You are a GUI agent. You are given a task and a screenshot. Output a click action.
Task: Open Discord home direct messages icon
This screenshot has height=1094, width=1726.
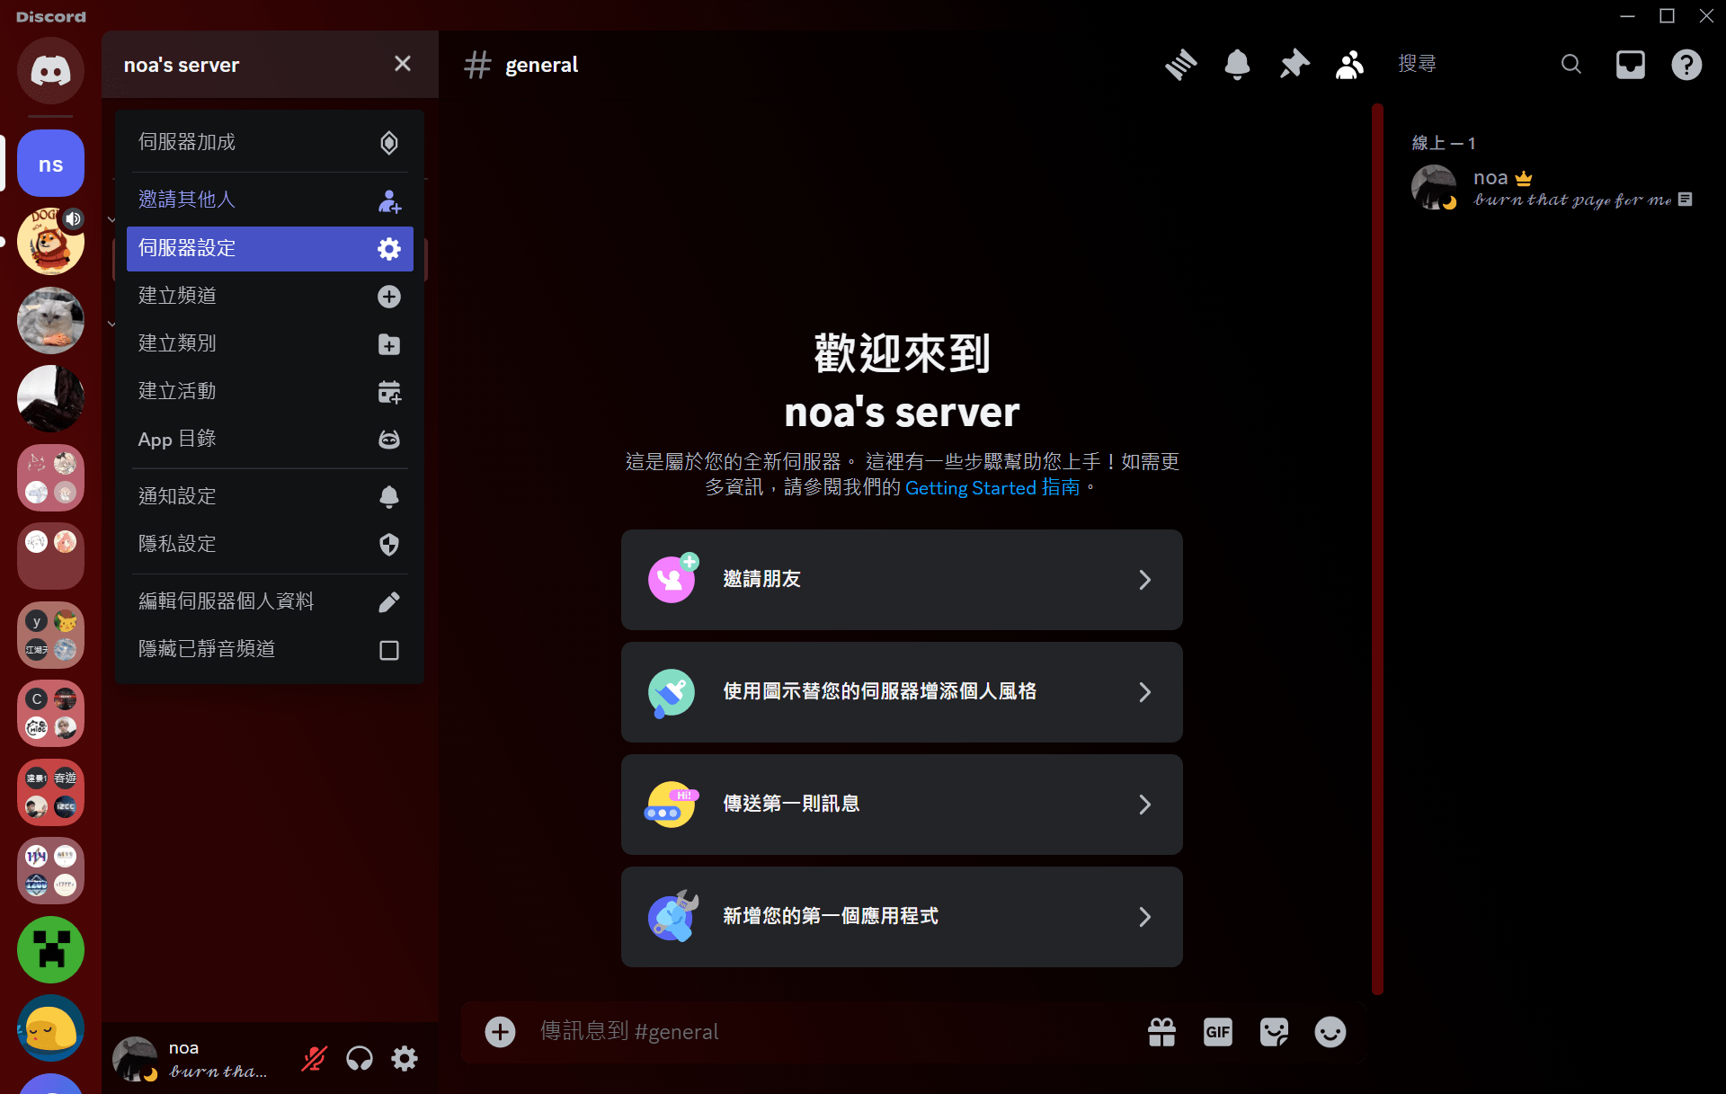[x=50, y=70]
